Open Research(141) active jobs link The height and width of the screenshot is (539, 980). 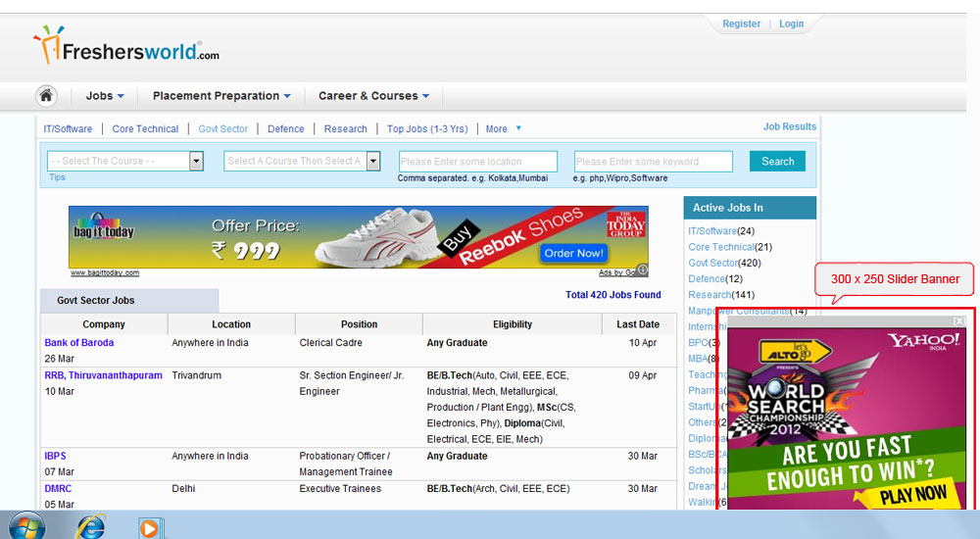click(x=721, y=295)
